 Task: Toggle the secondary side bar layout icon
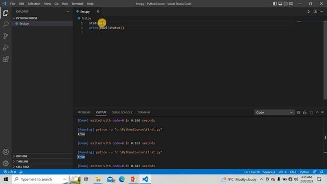click(286, 4)
